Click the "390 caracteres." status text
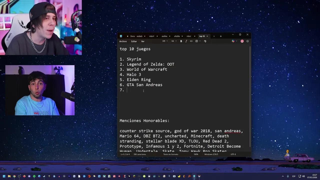Screen dimensions: 320x180 pos(140,154)
